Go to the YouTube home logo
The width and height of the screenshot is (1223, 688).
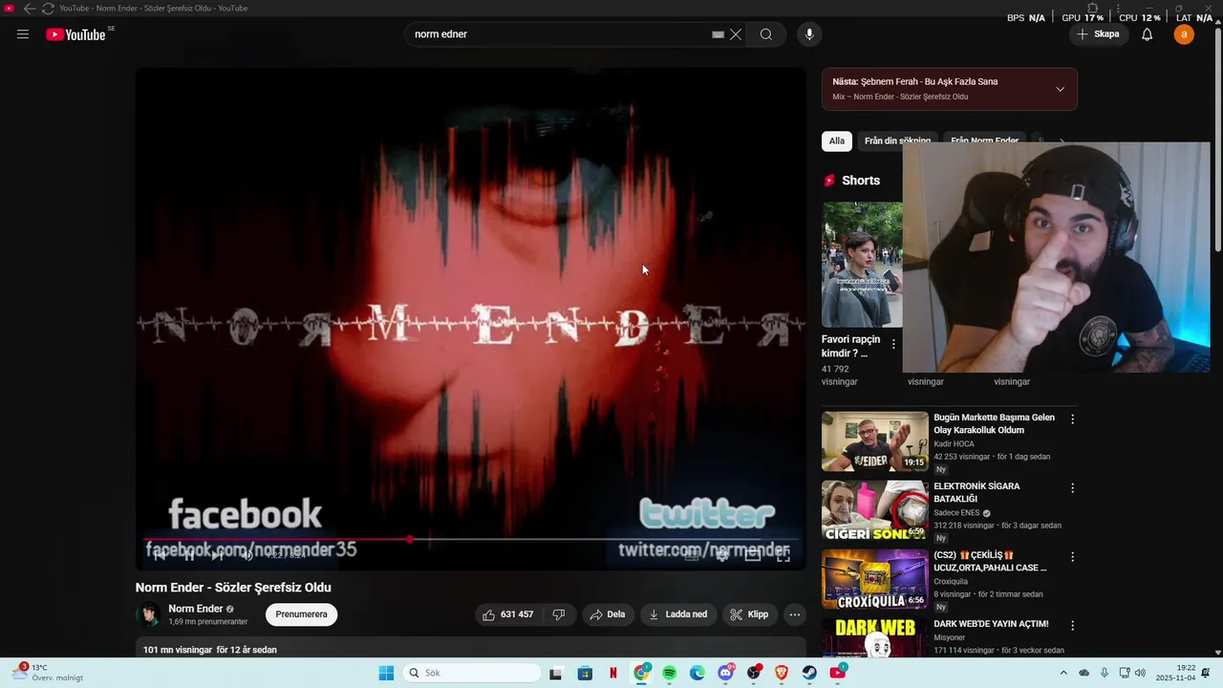76,34
